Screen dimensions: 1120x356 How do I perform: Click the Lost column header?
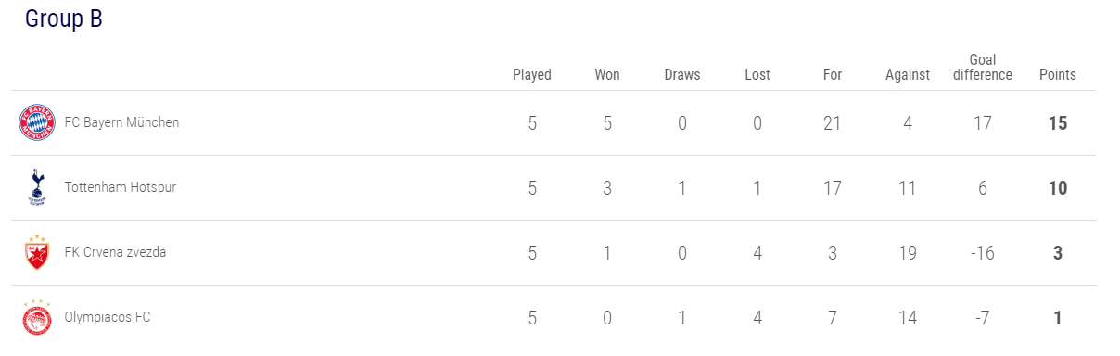[x=757, y=74]
